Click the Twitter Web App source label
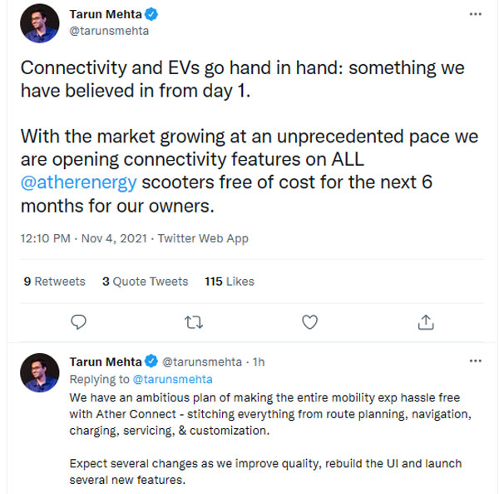499x494 pixels. click(x=202, y=238)
